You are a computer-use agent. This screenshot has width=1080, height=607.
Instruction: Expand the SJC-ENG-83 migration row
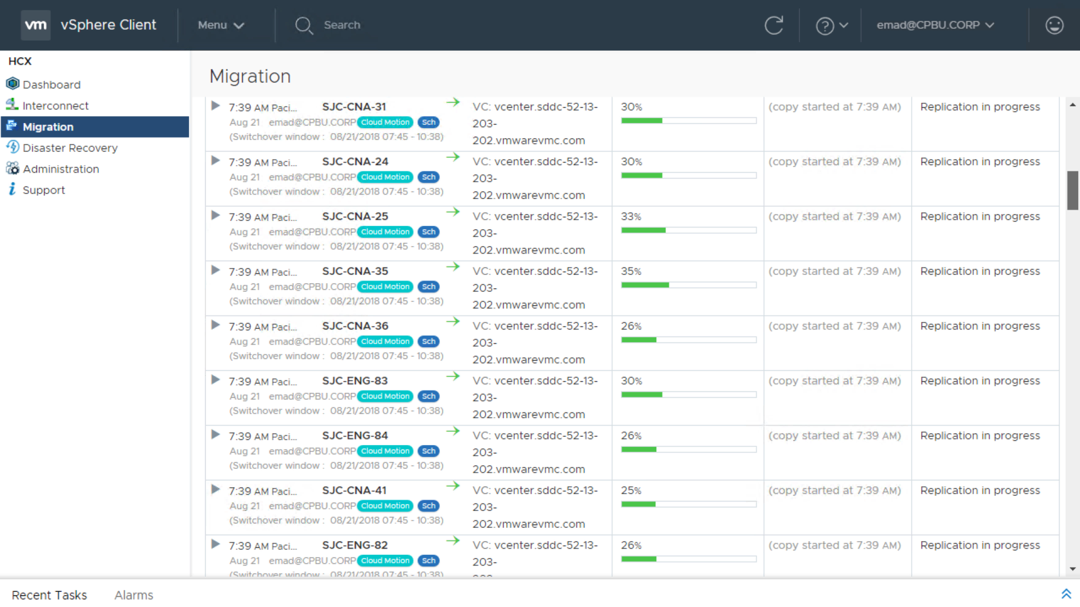point(215,380)
